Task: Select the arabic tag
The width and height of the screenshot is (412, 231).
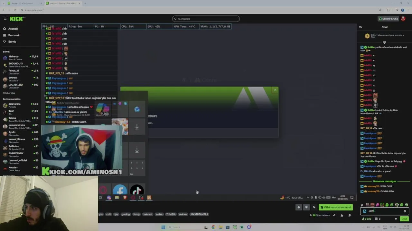Action: coord(159,214)
